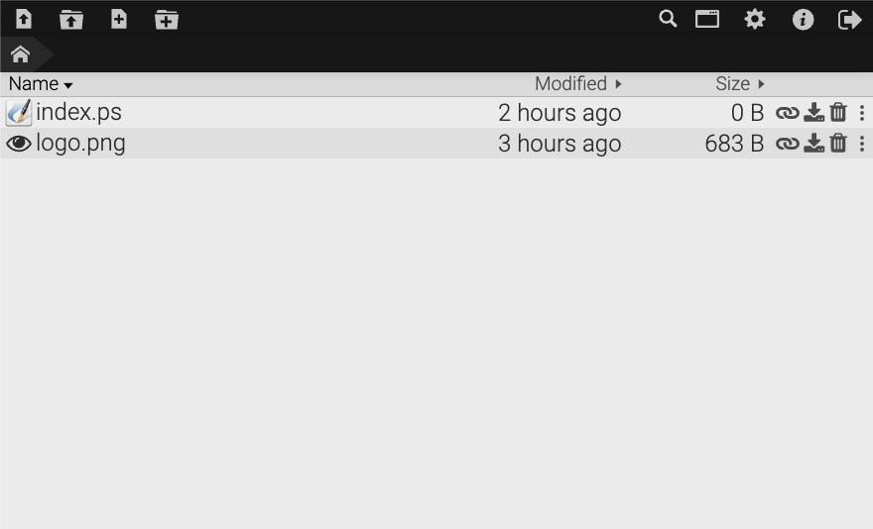Go to the home breadcrumb
The image size is (873, 529).
point(20,53)
